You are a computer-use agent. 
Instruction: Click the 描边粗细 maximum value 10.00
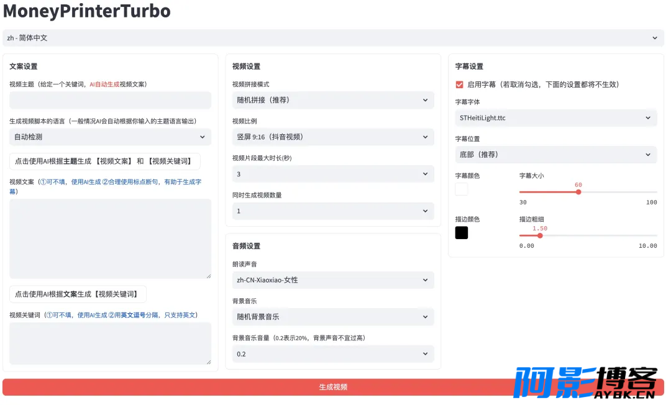[x=647, y=246]
